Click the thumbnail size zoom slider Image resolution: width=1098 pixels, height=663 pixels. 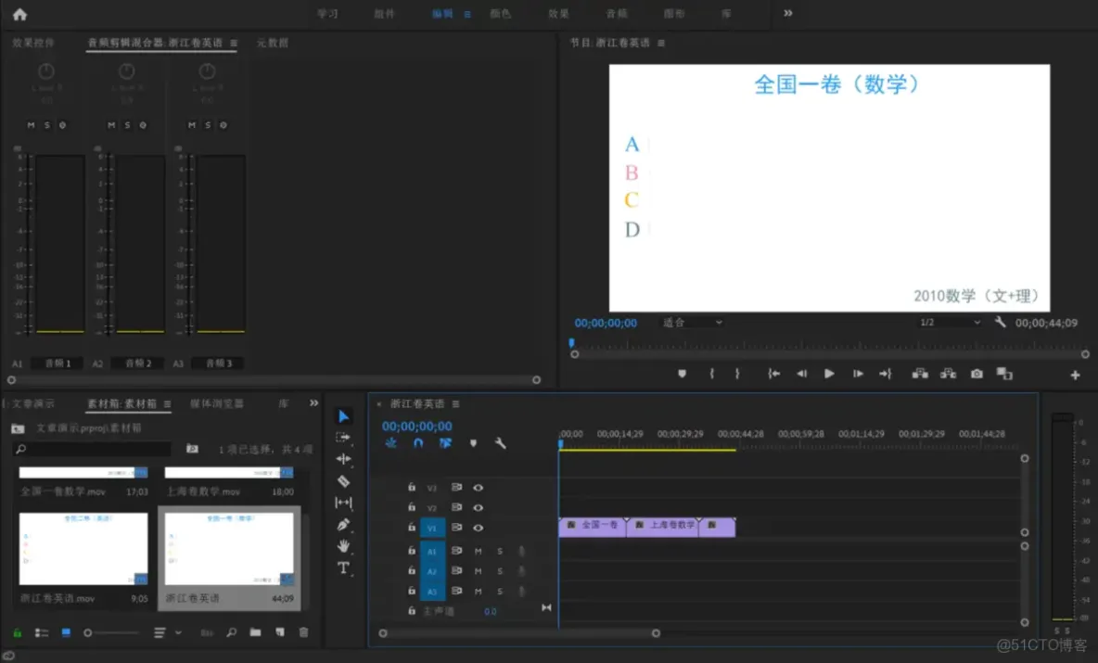(88, 632)
